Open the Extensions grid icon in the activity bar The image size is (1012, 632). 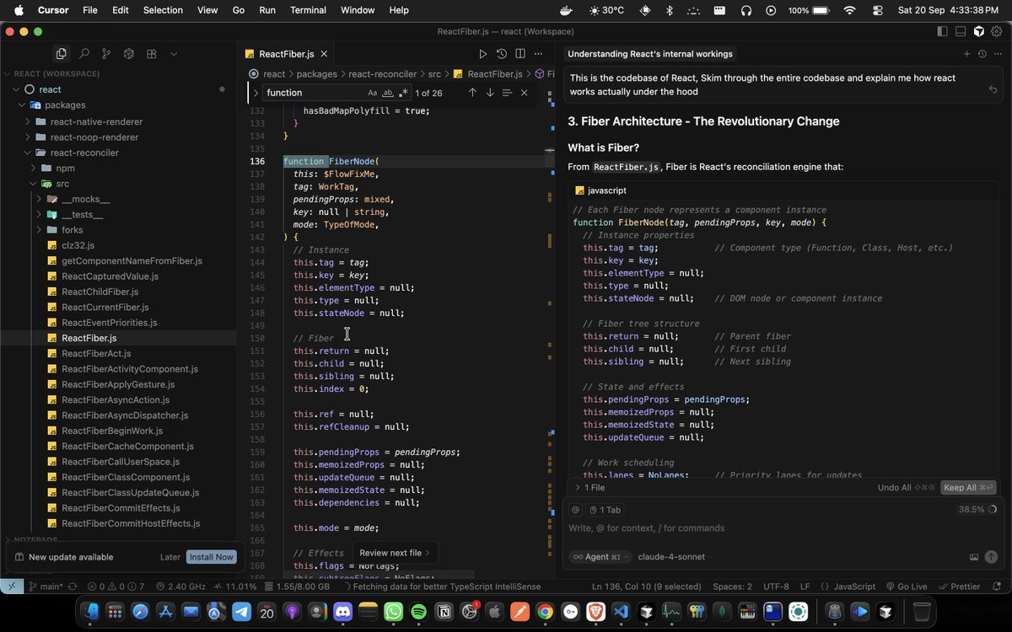[152, 53]
